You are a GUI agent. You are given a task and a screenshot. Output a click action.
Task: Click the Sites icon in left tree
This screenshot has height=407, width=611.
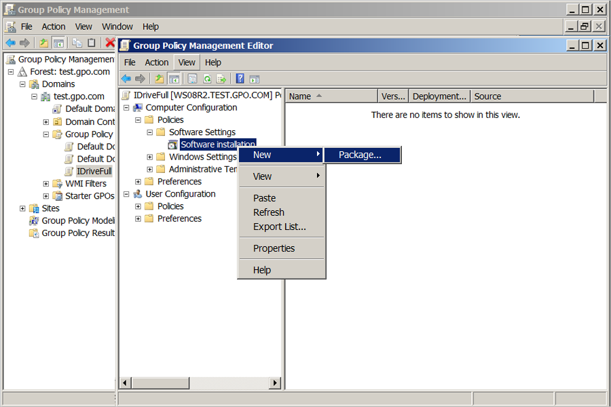pos(35,208)
